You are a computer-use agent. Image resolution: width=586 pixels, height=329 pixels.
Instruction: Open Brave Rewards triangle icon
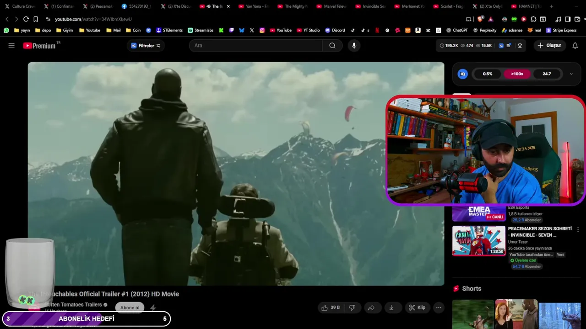(491, 19)
